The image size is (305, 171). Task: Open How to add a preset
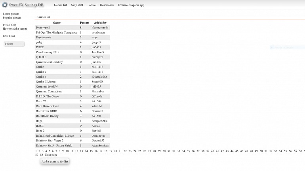point(15,28)
